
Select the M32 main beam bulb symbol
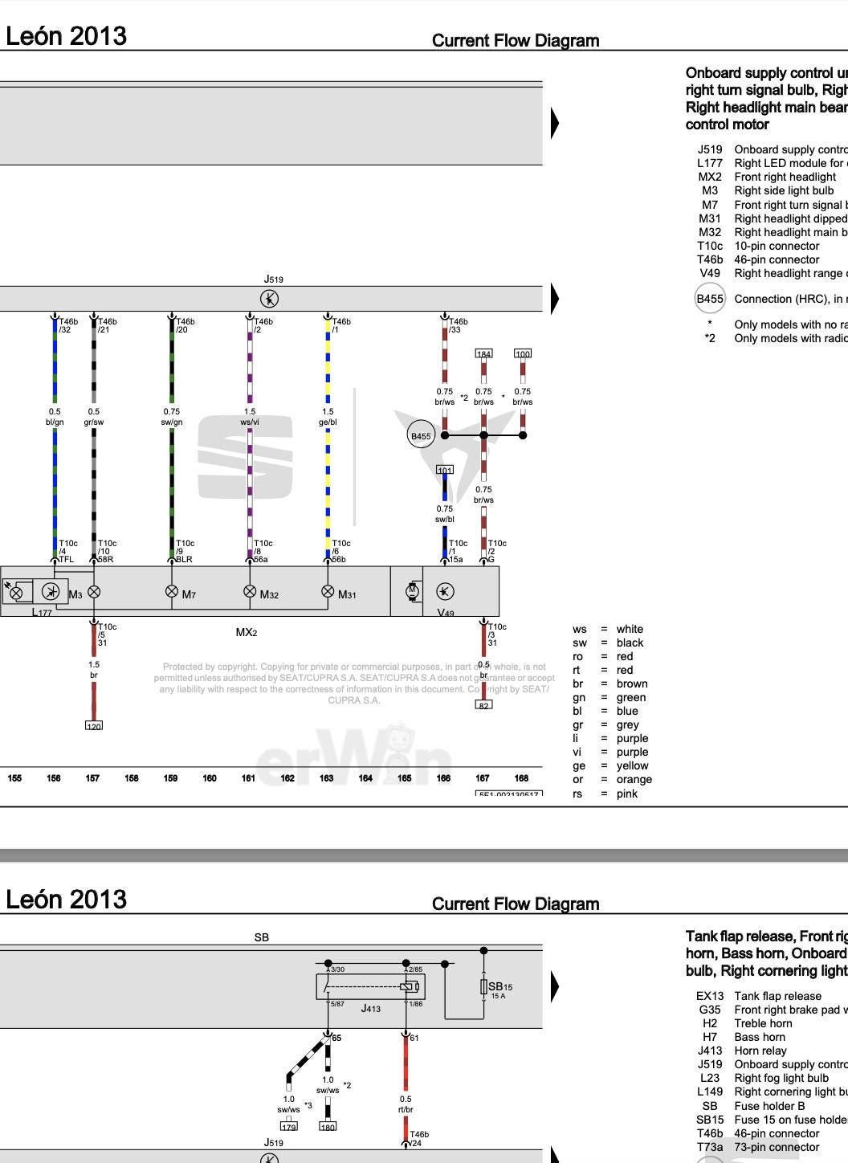pos(250,592)
